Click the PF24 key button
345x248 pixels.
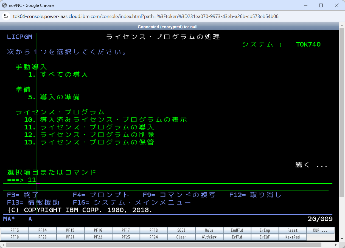coord(154,237)
